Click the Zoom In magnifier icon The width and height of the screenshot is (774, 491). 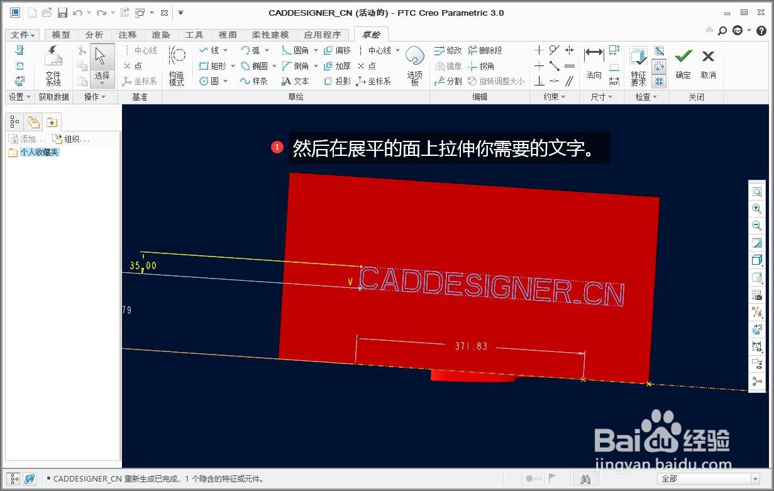click(757, 209)
